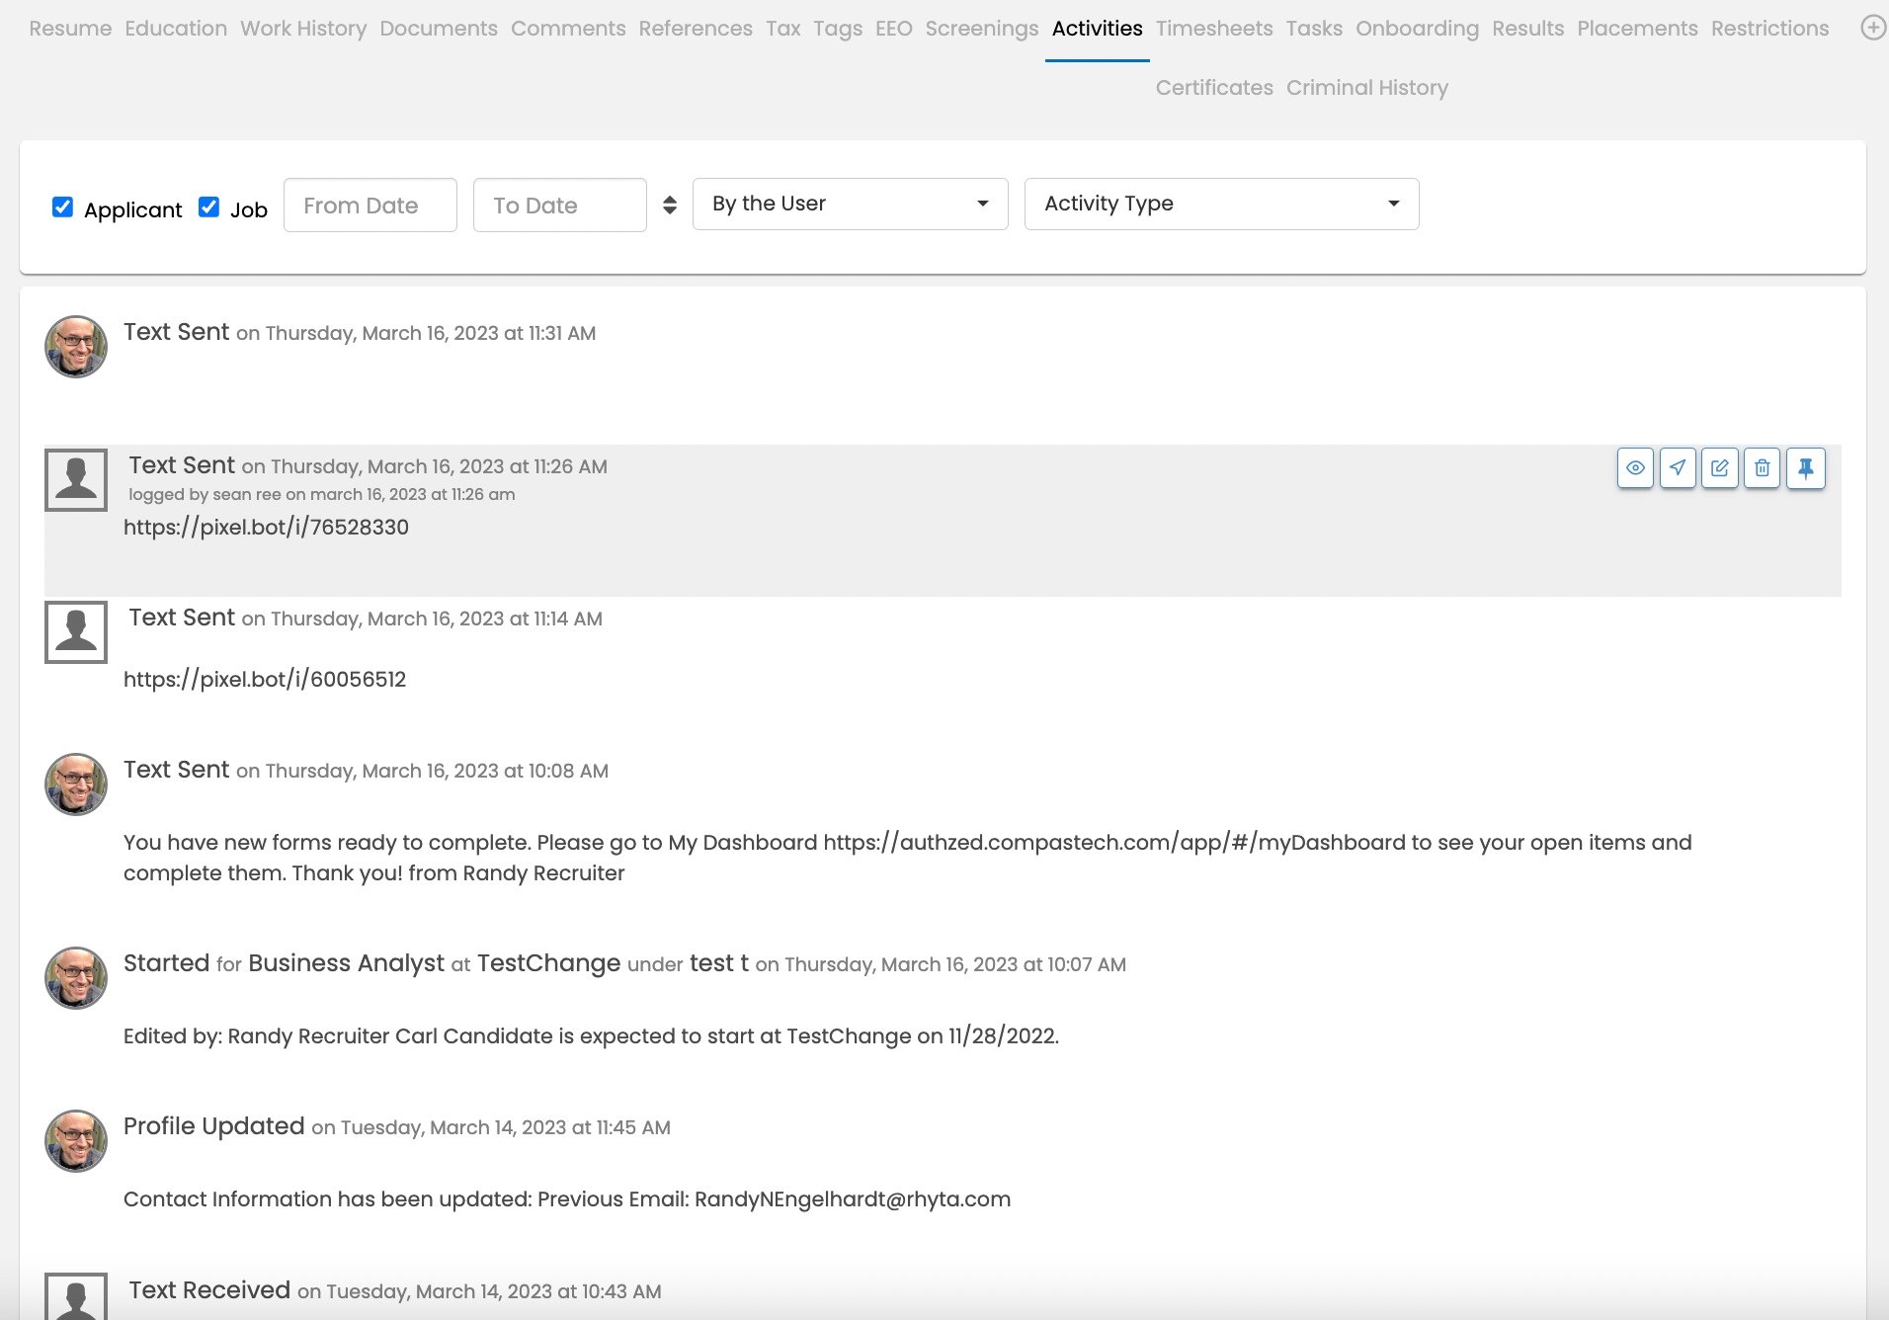Screen dimensions: 1889x1320
Task: Open the References tab
Action: coord(696,29)
